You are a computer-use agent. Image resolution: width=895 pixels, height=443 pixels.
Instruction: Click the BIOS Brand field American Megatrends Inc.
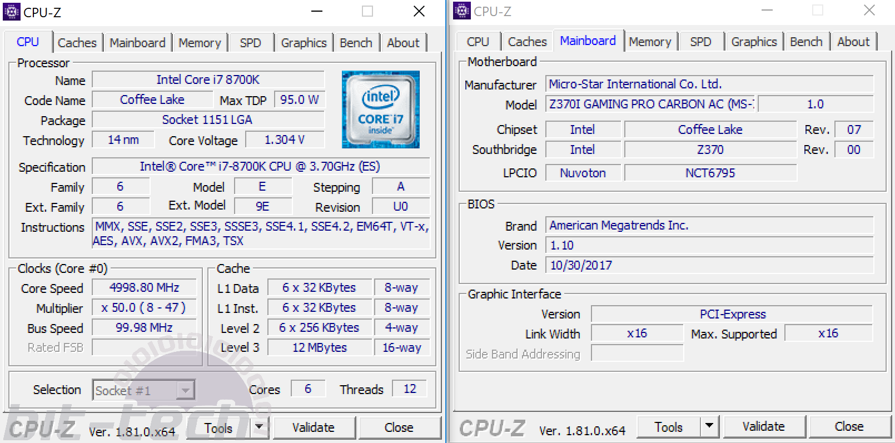point(710,225)
